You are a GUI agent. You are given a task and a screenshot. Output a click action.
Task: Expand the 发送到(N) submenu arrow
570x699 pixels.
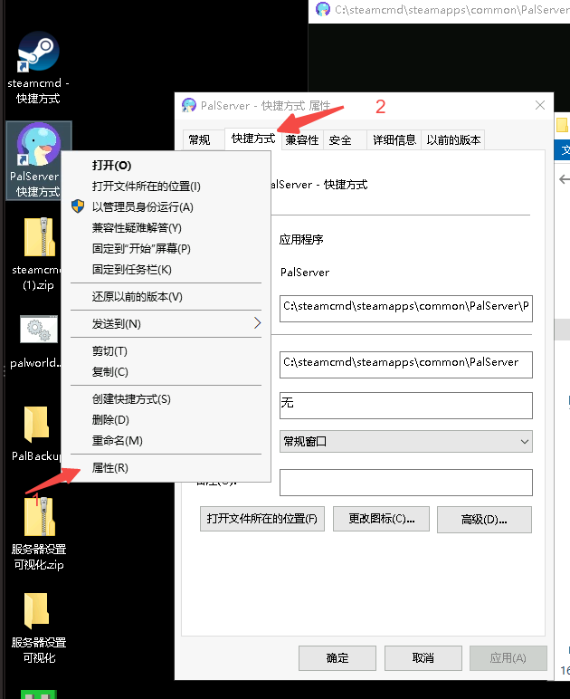[x=257, y=323]
